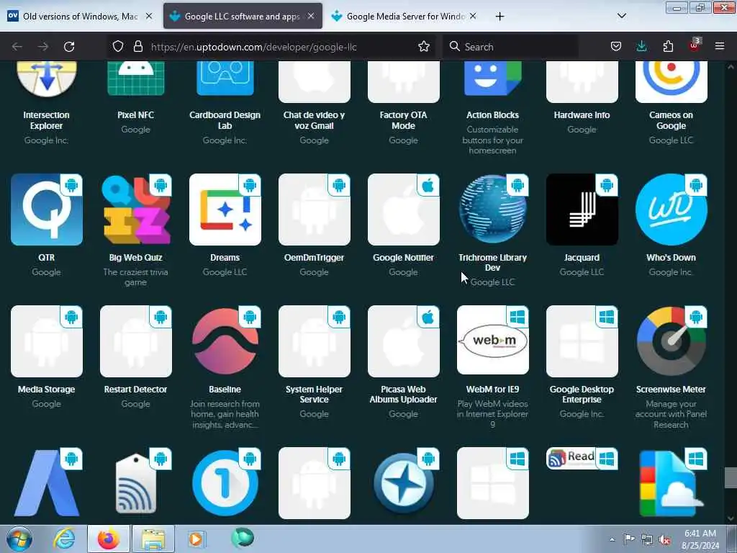Click the Screenwise Meter title link

pyautogui.click(x=671, y=390)
